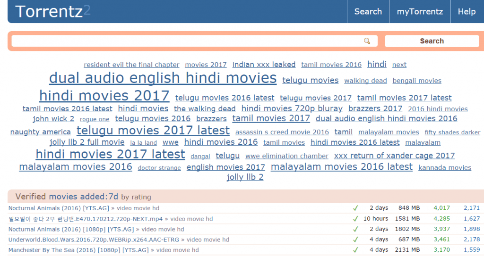Select the 'bengali movies' tag

coord(417,81)
